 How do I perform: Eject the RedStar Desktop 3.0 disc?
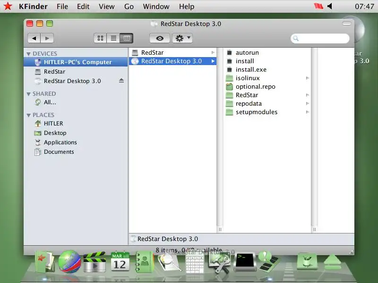[x=121, y=81]
